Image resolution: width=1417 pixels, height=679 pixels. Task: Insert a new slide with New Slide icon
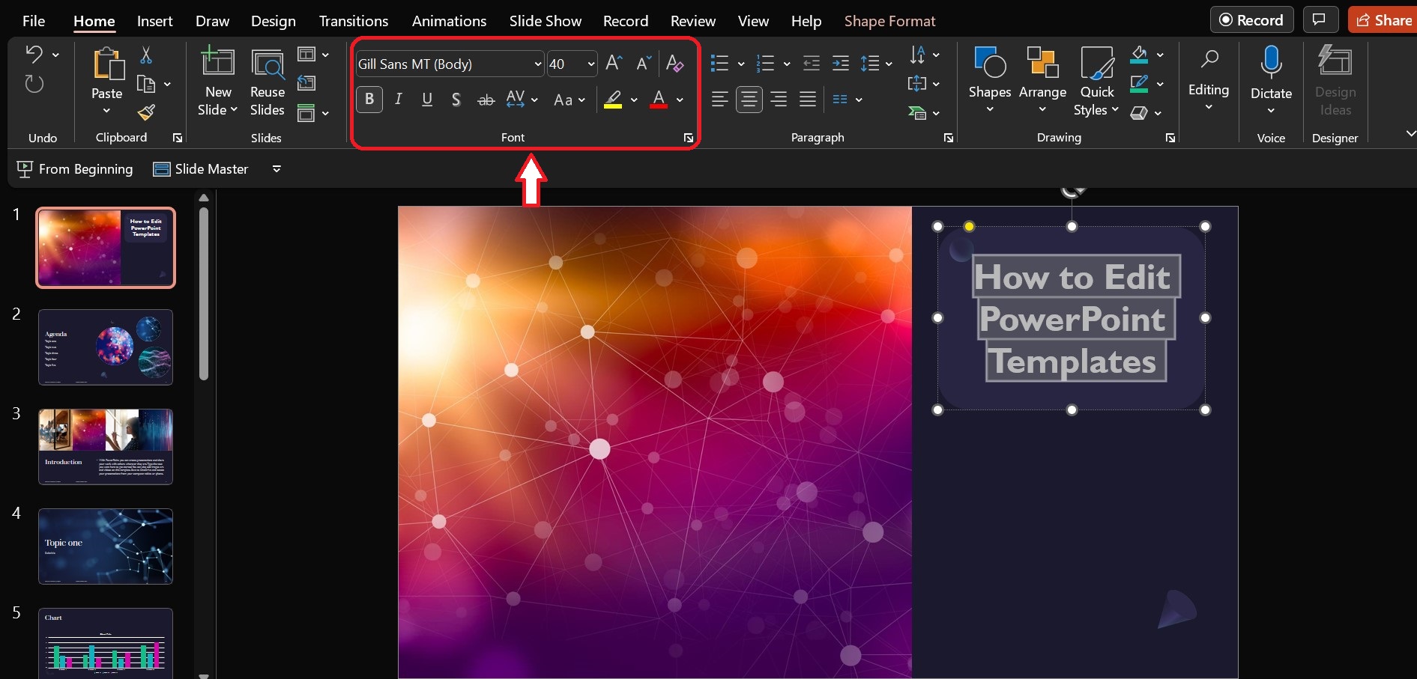click(x=218, y=64)
